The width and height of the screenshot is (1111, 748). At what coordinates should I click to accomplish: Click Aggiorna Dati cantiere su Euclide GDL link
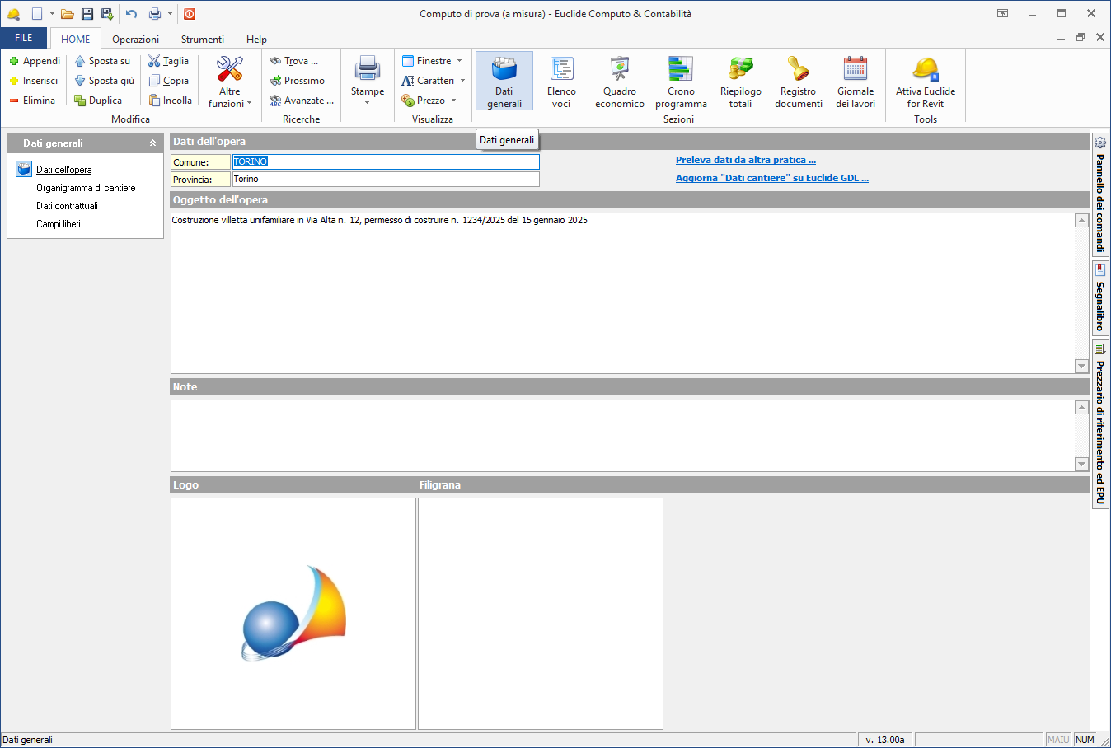(771, 178)
